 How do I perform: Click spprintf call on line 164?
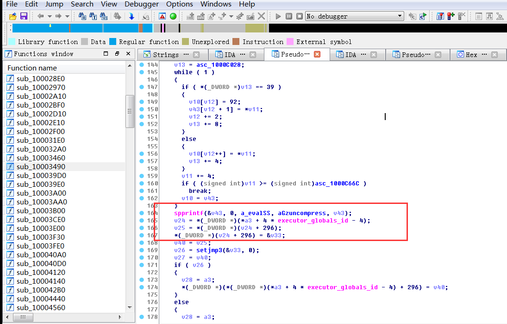pyautogui.click(x=189, y=213)
